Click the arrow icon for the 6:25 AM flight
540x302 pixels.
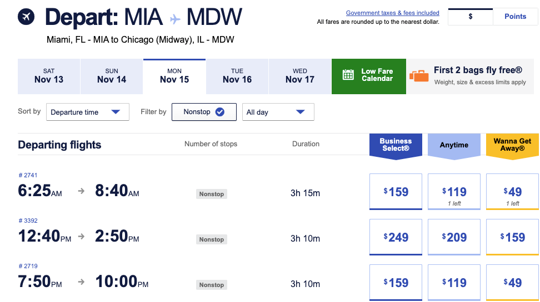tap(81, 191)
